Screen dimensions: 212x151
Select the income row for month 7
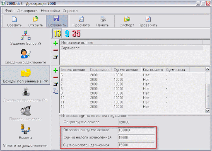(x=132, y=84)
